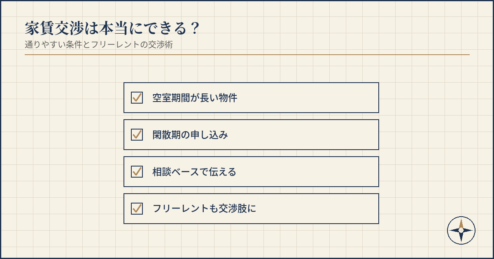Click the subtitle 通りやすい条件とフリーレントの交渉術
The height and width of the screenshot is (259, 494).
click(99, 45)
